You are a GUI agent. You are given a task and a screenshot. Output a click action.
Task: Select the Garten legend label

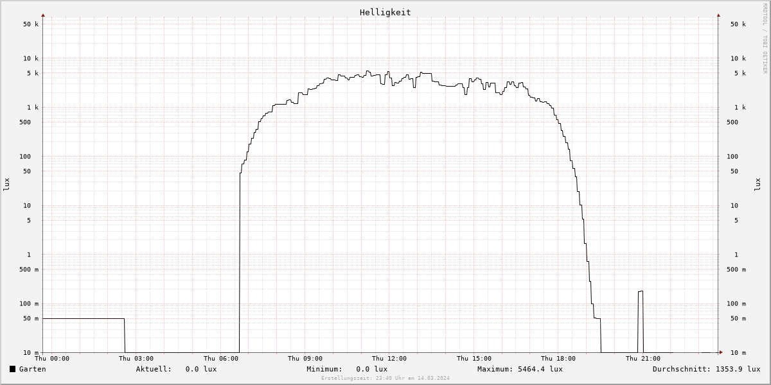[x=33, y=369]
